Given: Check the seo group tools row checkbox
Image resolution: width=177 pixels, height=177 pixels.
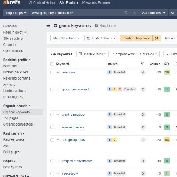Looking at the screenshot, I should pyautogui.click(x=52, y=140).
